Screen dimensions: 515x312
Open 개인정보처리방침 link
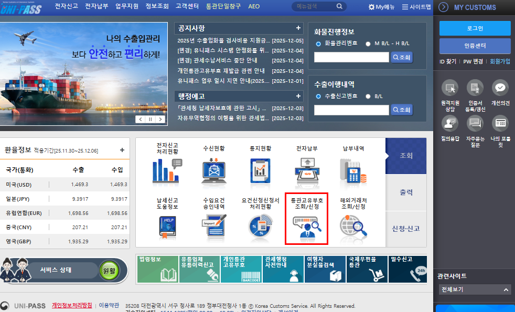(72, 305)
